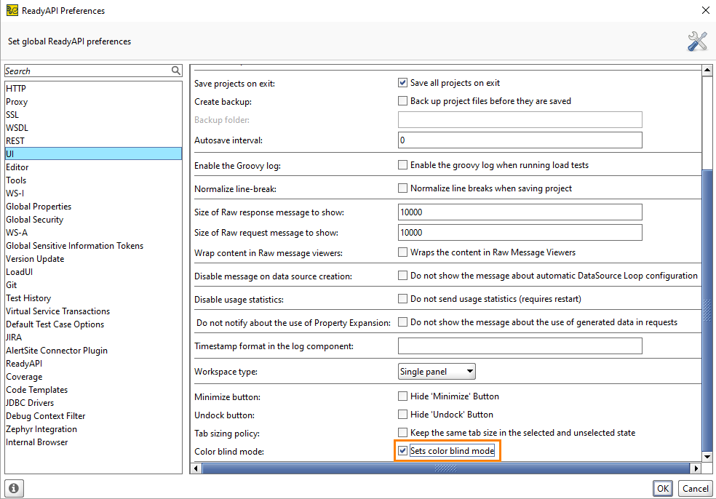The width and height of the screenshot is (716, 499).
Task: Open AlertSite Connector Plugin settings
Action: coord(93,350)
